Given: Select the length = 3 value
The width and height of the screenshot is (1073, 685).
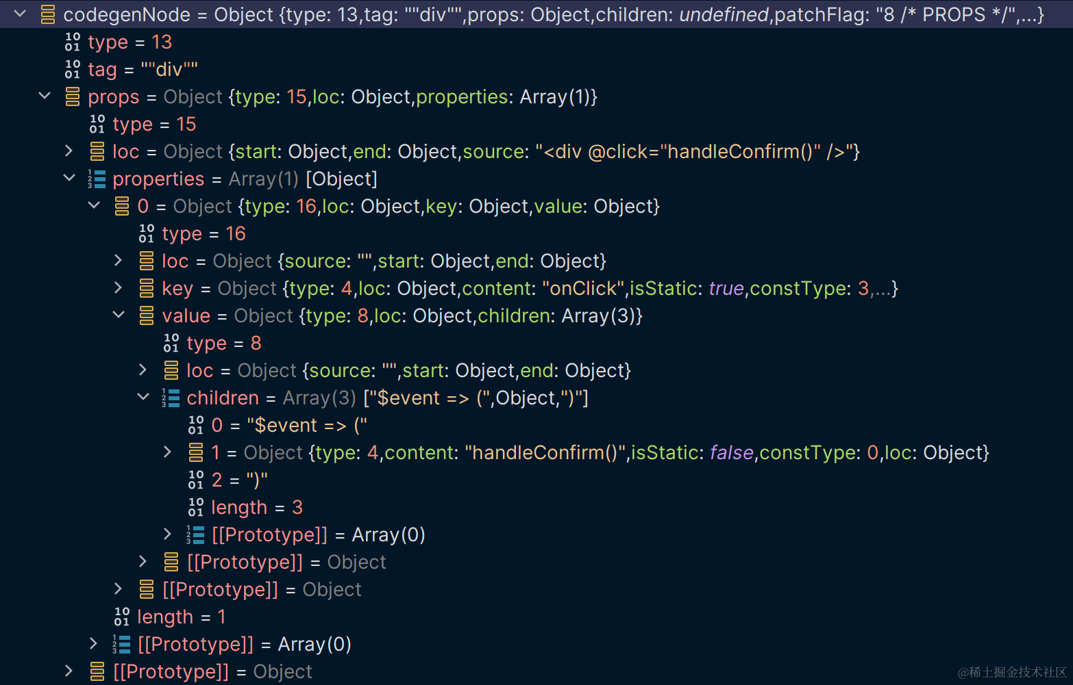Looking at the screenshot, I should (x=297, y=507).
